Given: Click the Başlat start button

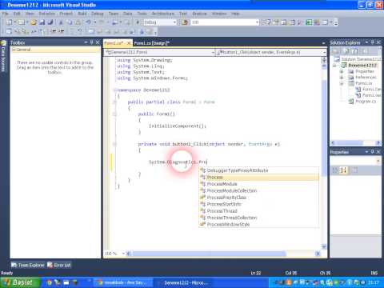Looking at the screenshot, I should 20,282.
